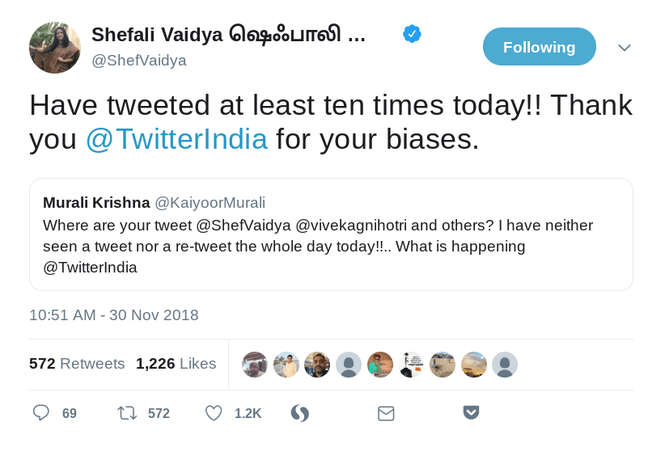Open Shefali Vaidya's profile picture
Viewport: 665px width, 456px height.
point(55,48)
